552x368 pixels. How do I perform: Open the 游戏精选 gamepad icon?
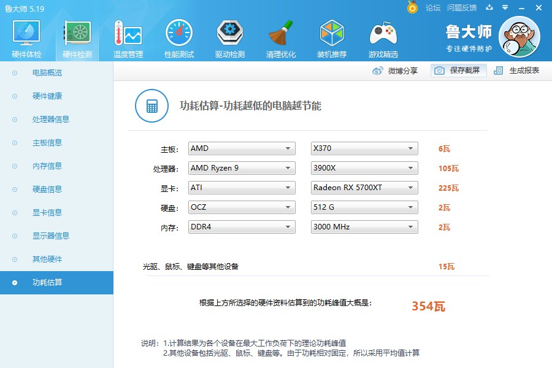(383, 33)
